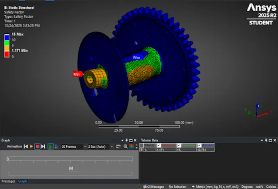Close the Graph panel

[135, 140]
